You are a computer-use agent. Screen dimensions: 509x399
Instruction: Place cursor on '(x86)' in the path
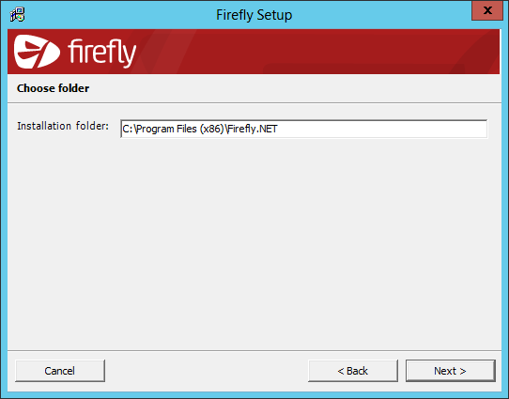[x=212, y=130]
